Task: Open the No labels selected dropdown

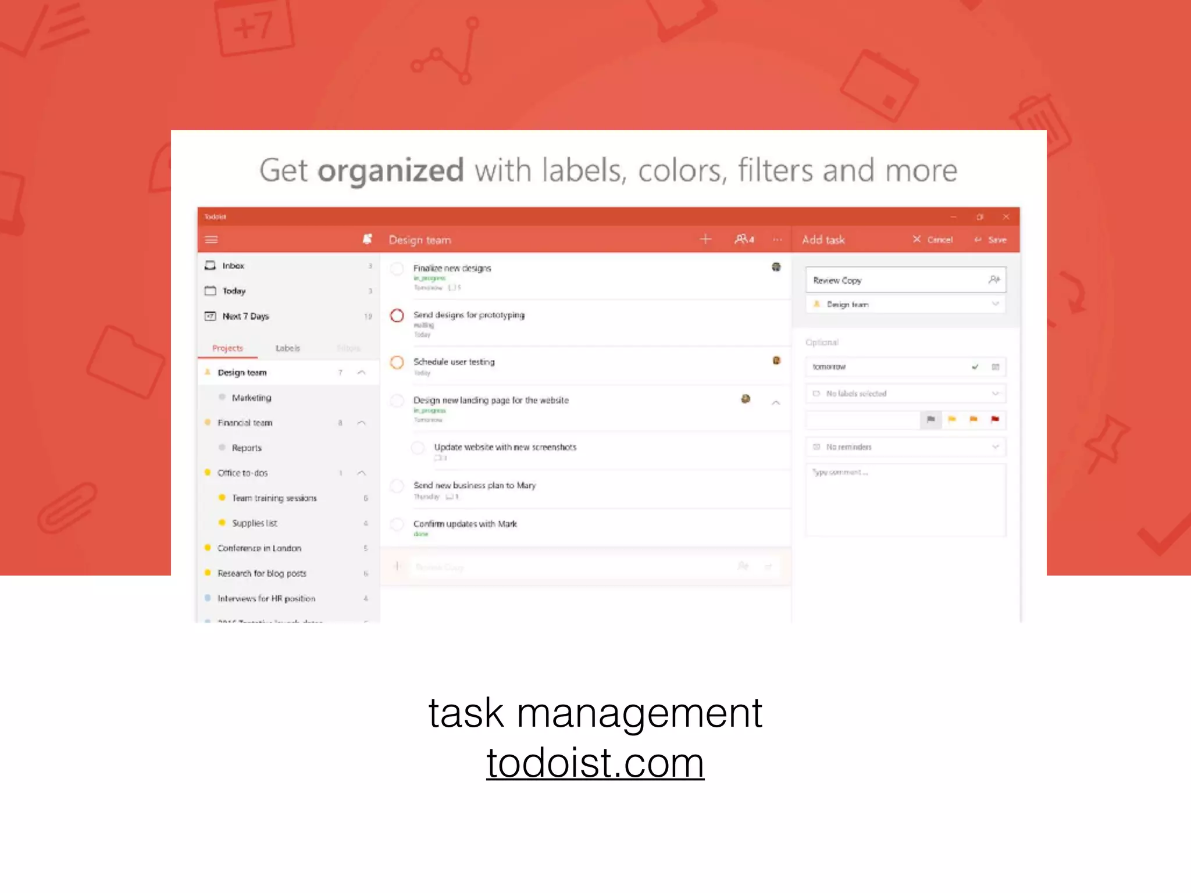Action: [905, 394]
